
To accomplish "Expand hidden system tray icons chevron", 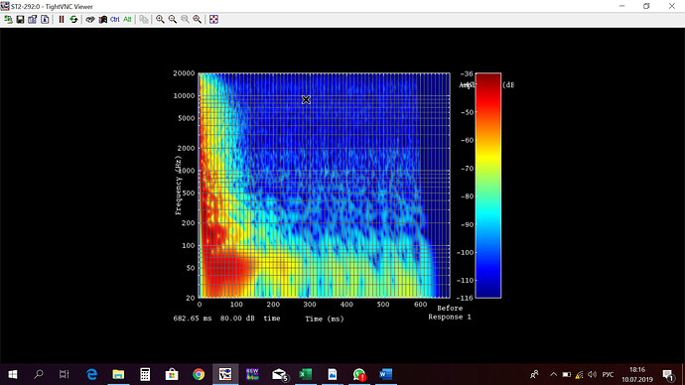I will pyautogui.click(x=554, y=374).
